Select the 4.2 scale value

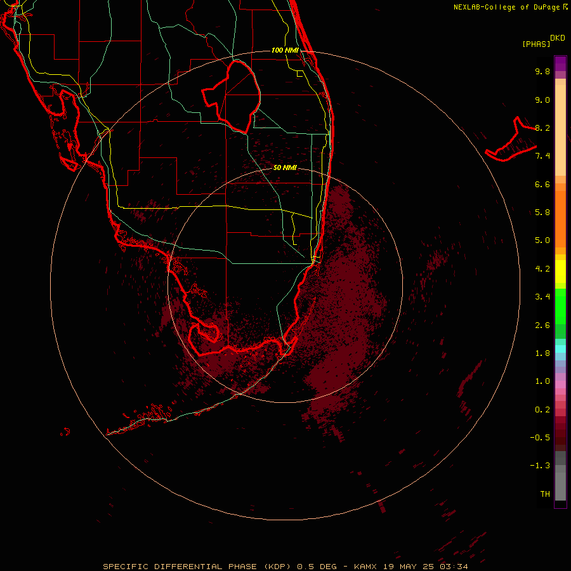click(542, 269)
